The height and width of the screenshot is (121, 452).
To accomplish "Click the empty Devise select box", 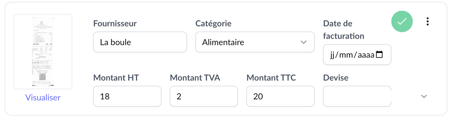I will tap(357, 96).
